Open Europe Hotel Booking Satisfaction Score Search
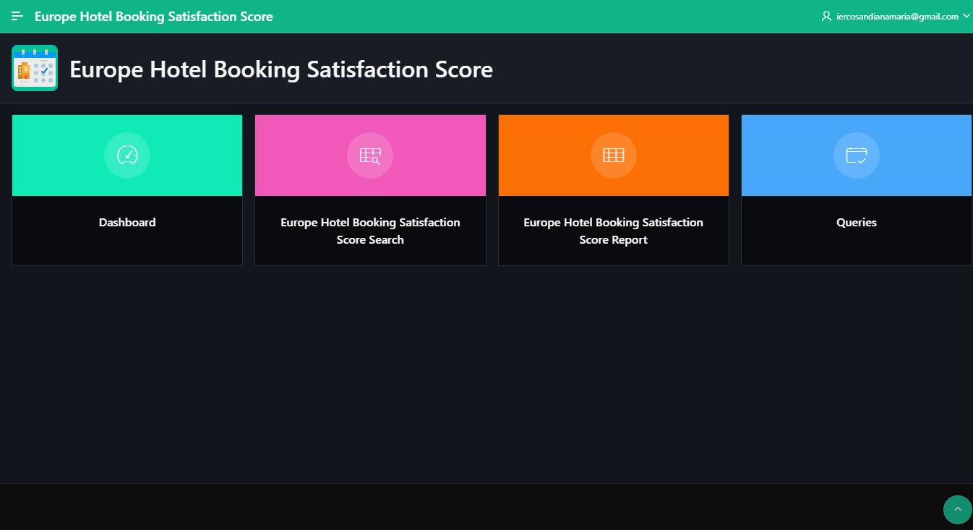Image resolution: width=973 pixels, height=530 pixels. tap(370, 231)
